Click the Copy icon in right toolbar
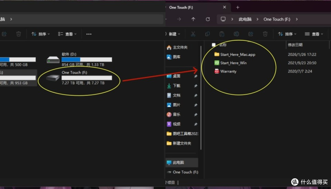331x189 pixels. click(x=207, y=34)
